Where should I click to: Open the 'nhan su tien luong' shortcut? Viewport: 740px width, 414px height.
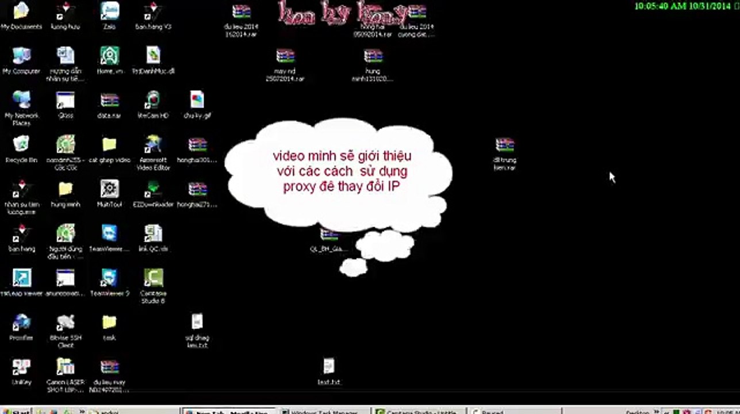(21, 197)
